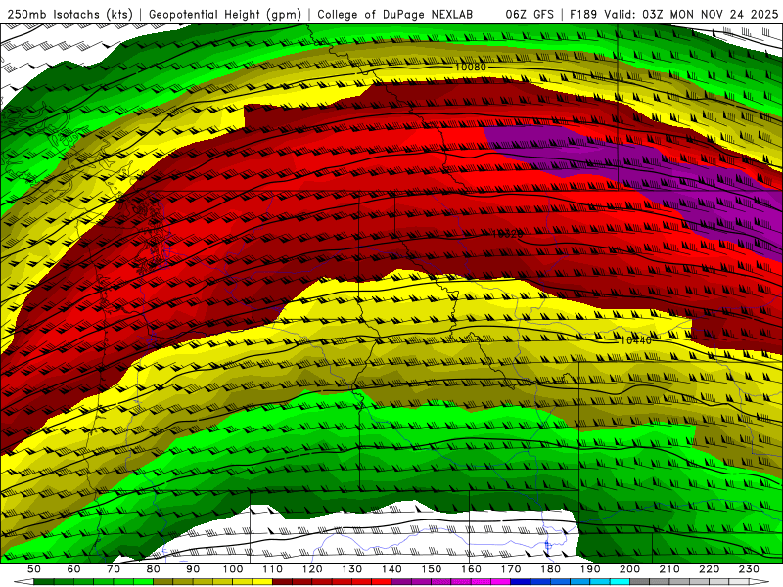Viewport: 783px width, 587px height.
Task: Click the 200 value on legend scale
Action: click(629, 569)
